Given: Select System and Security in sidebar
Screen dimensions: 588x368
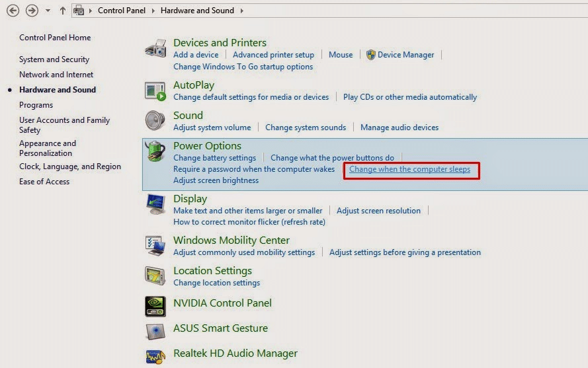Looking at the screenshot, I should point(54,59).
